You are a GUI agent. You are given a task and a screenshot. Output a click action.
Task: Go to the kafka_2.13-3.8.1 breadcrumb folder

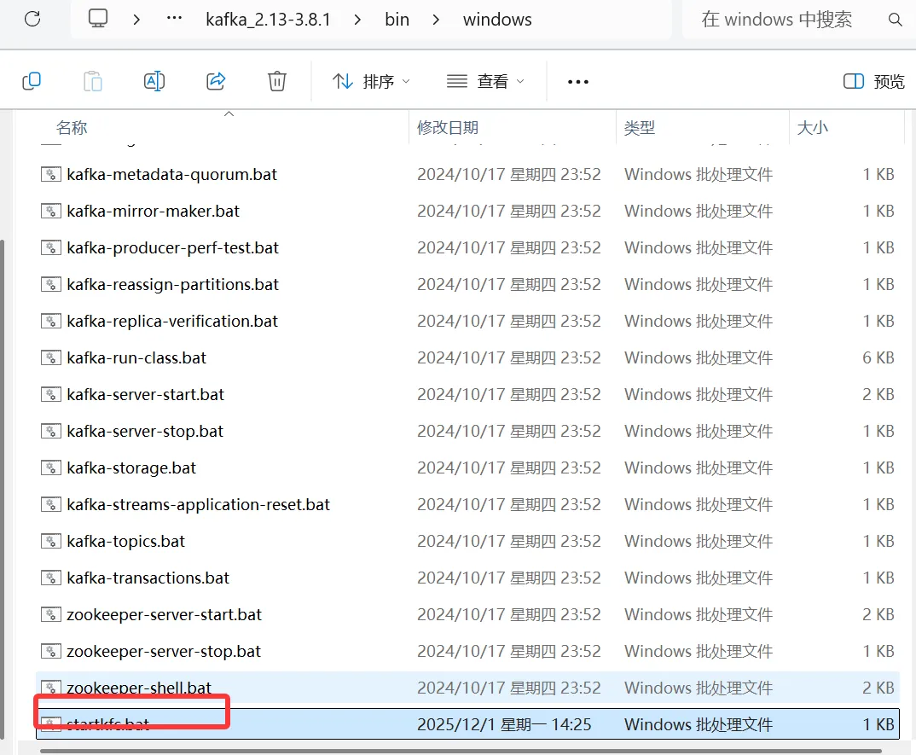pos(268,20)
